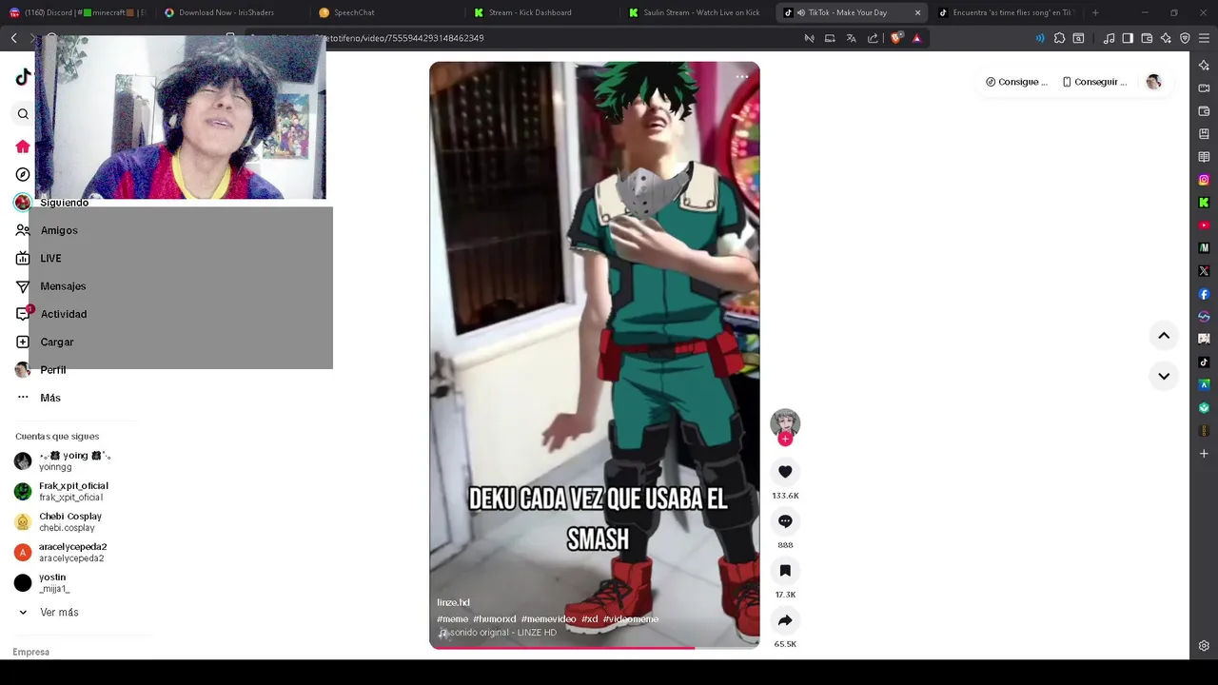Viewport: 1218px width, 685px height.
Task: Open the video three-dots options menu
Action: (742, 76)
